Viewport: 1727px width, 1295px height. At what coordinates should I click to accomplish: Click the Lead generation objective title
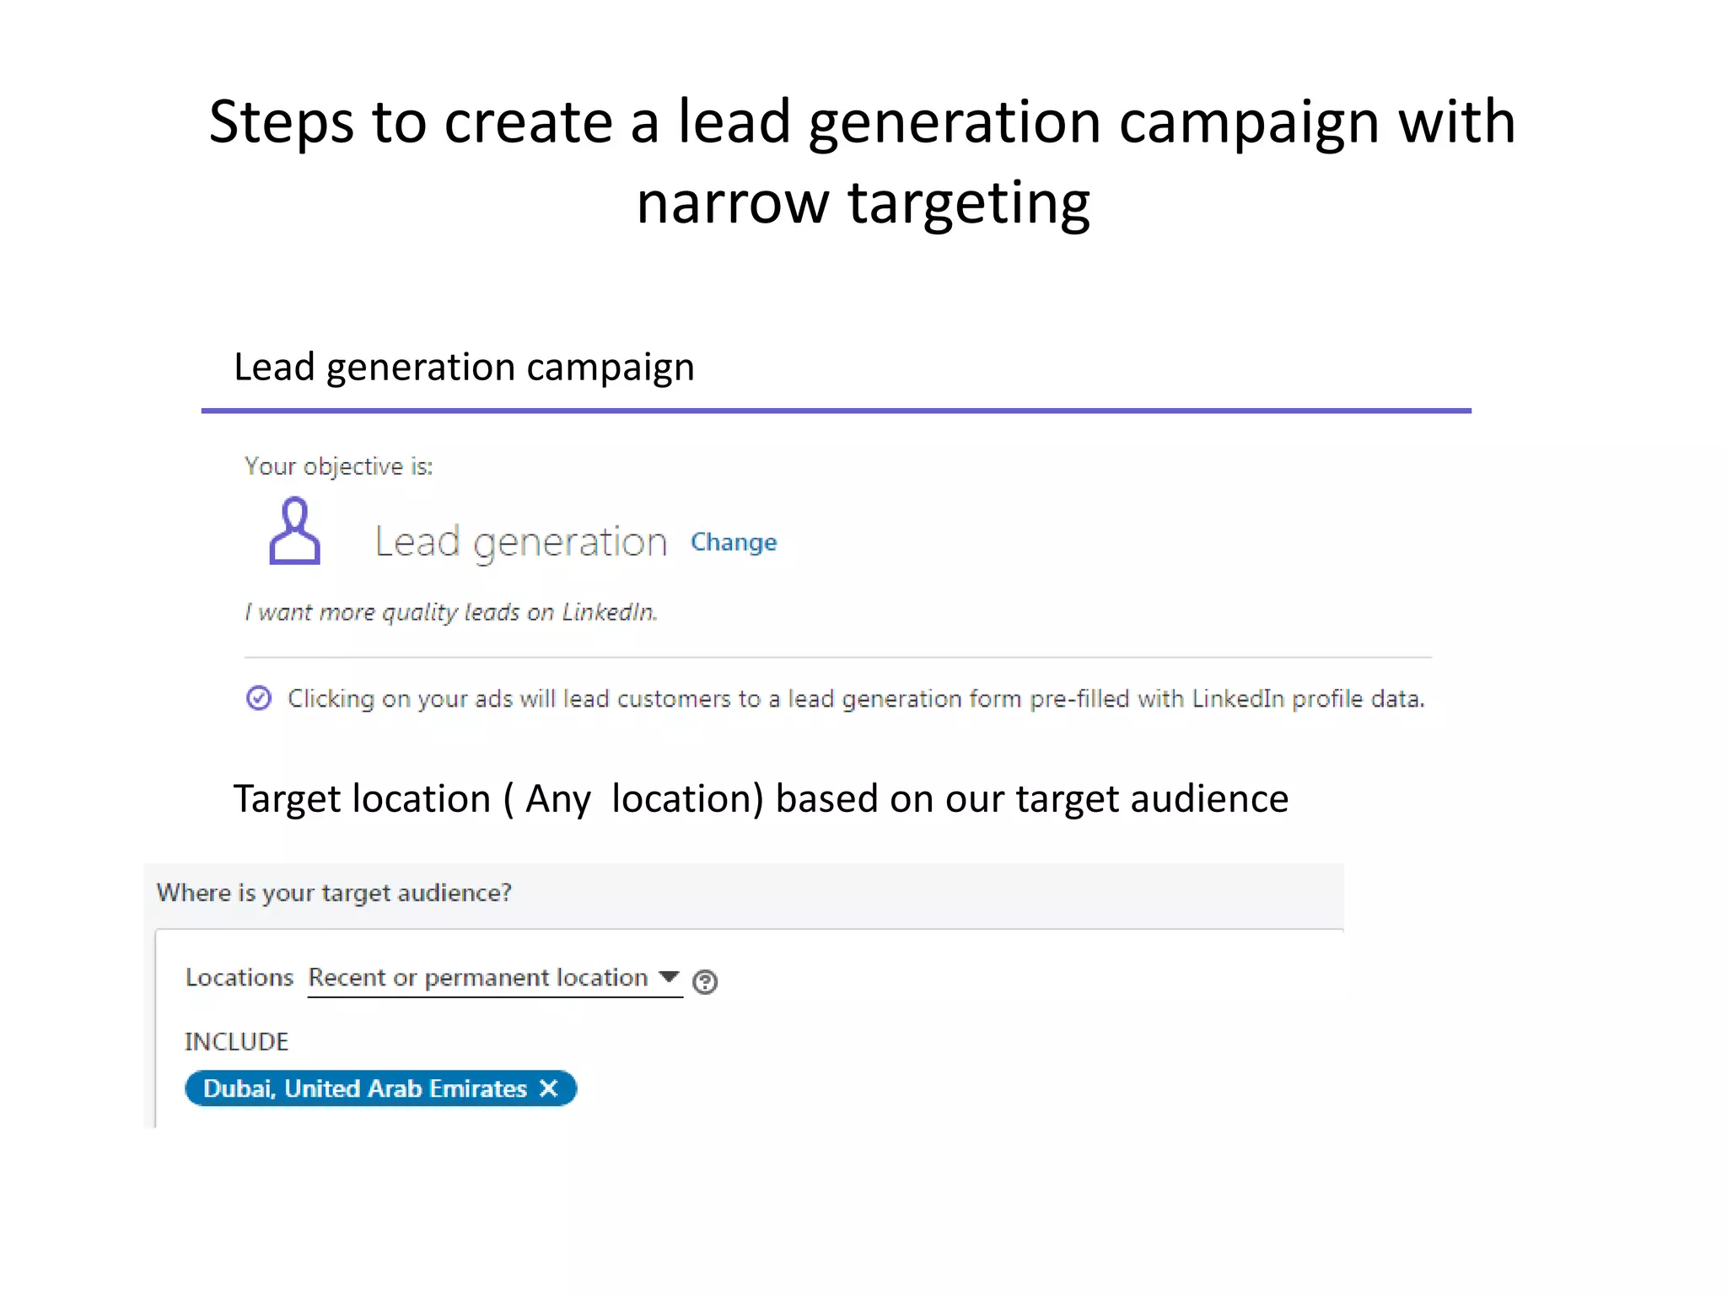(x=520, y=541)
